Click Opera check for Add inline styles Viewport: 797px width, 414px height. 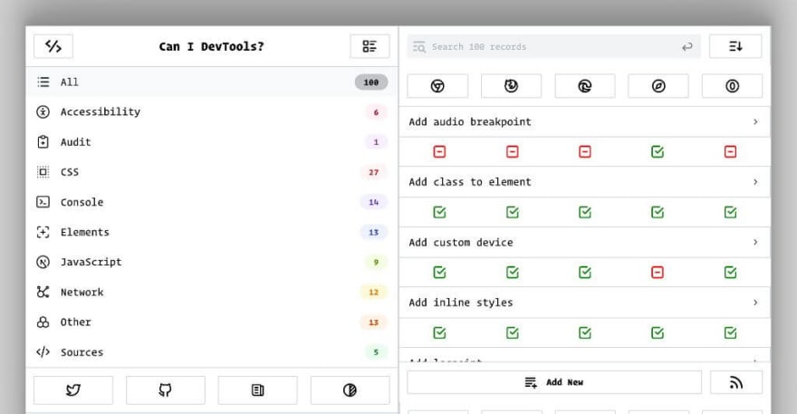(x=730, y=333)
